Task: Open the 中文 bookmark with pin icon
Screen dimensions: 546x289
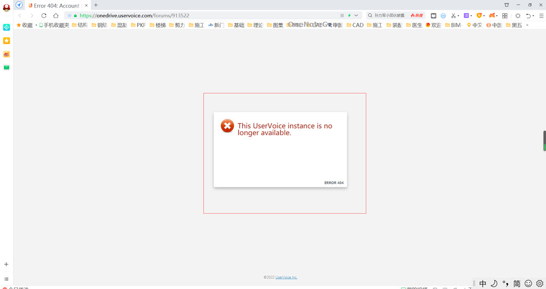Action: 474,25
